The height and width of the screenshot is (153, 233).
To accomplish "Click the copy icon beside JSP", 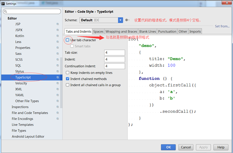I will coord(58,24).
